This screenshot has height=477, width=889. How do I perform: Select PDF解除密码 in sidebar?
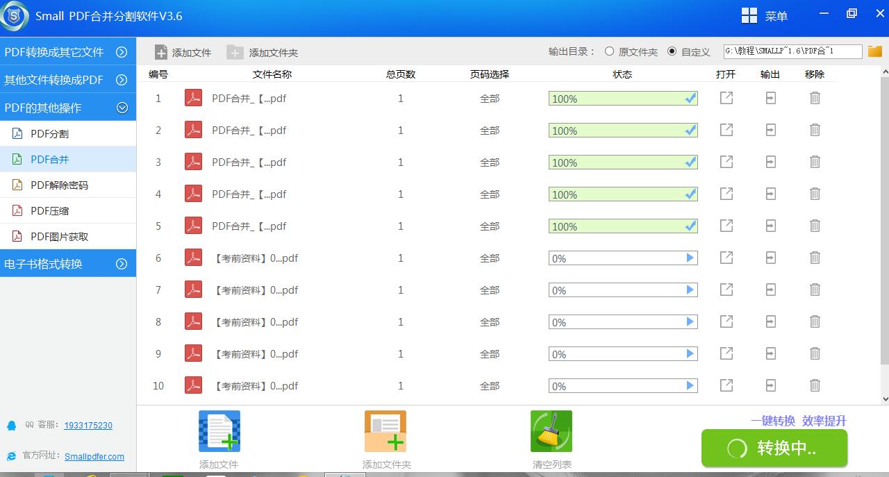(68, 185)
